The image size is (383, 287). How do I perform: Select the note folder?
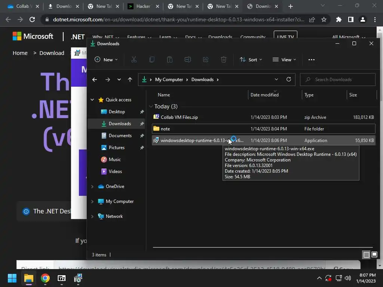click(264, 129)
